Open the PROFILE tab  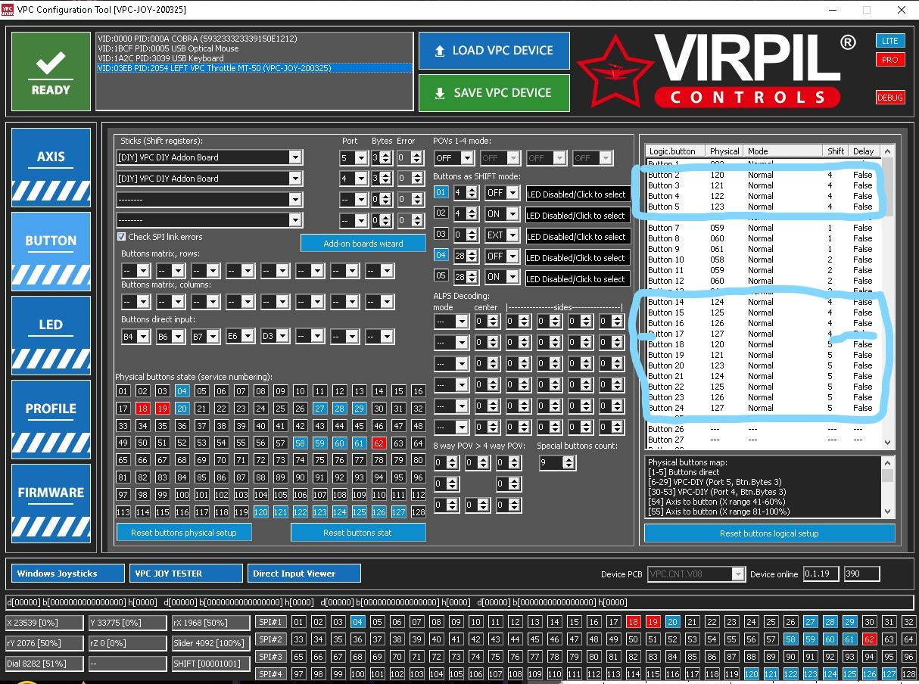coord(51,419)
